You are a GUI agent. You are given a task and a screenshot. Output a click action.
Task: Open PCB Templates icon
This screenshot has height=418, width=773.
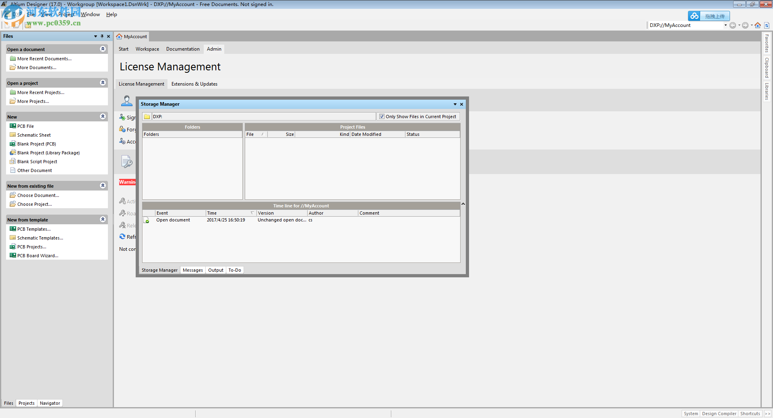pyautogui.click(x=13, y=229)
